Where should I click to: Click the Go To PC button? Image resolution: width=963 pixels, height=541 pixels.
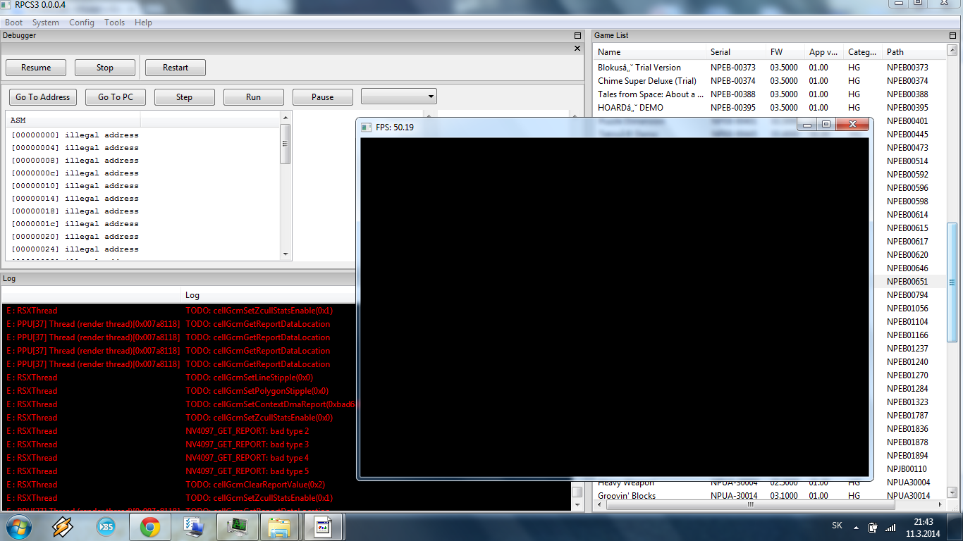coord(116,97)
